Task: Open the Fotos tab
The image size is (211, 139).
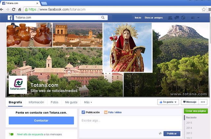Action: [x=54, y=102]
